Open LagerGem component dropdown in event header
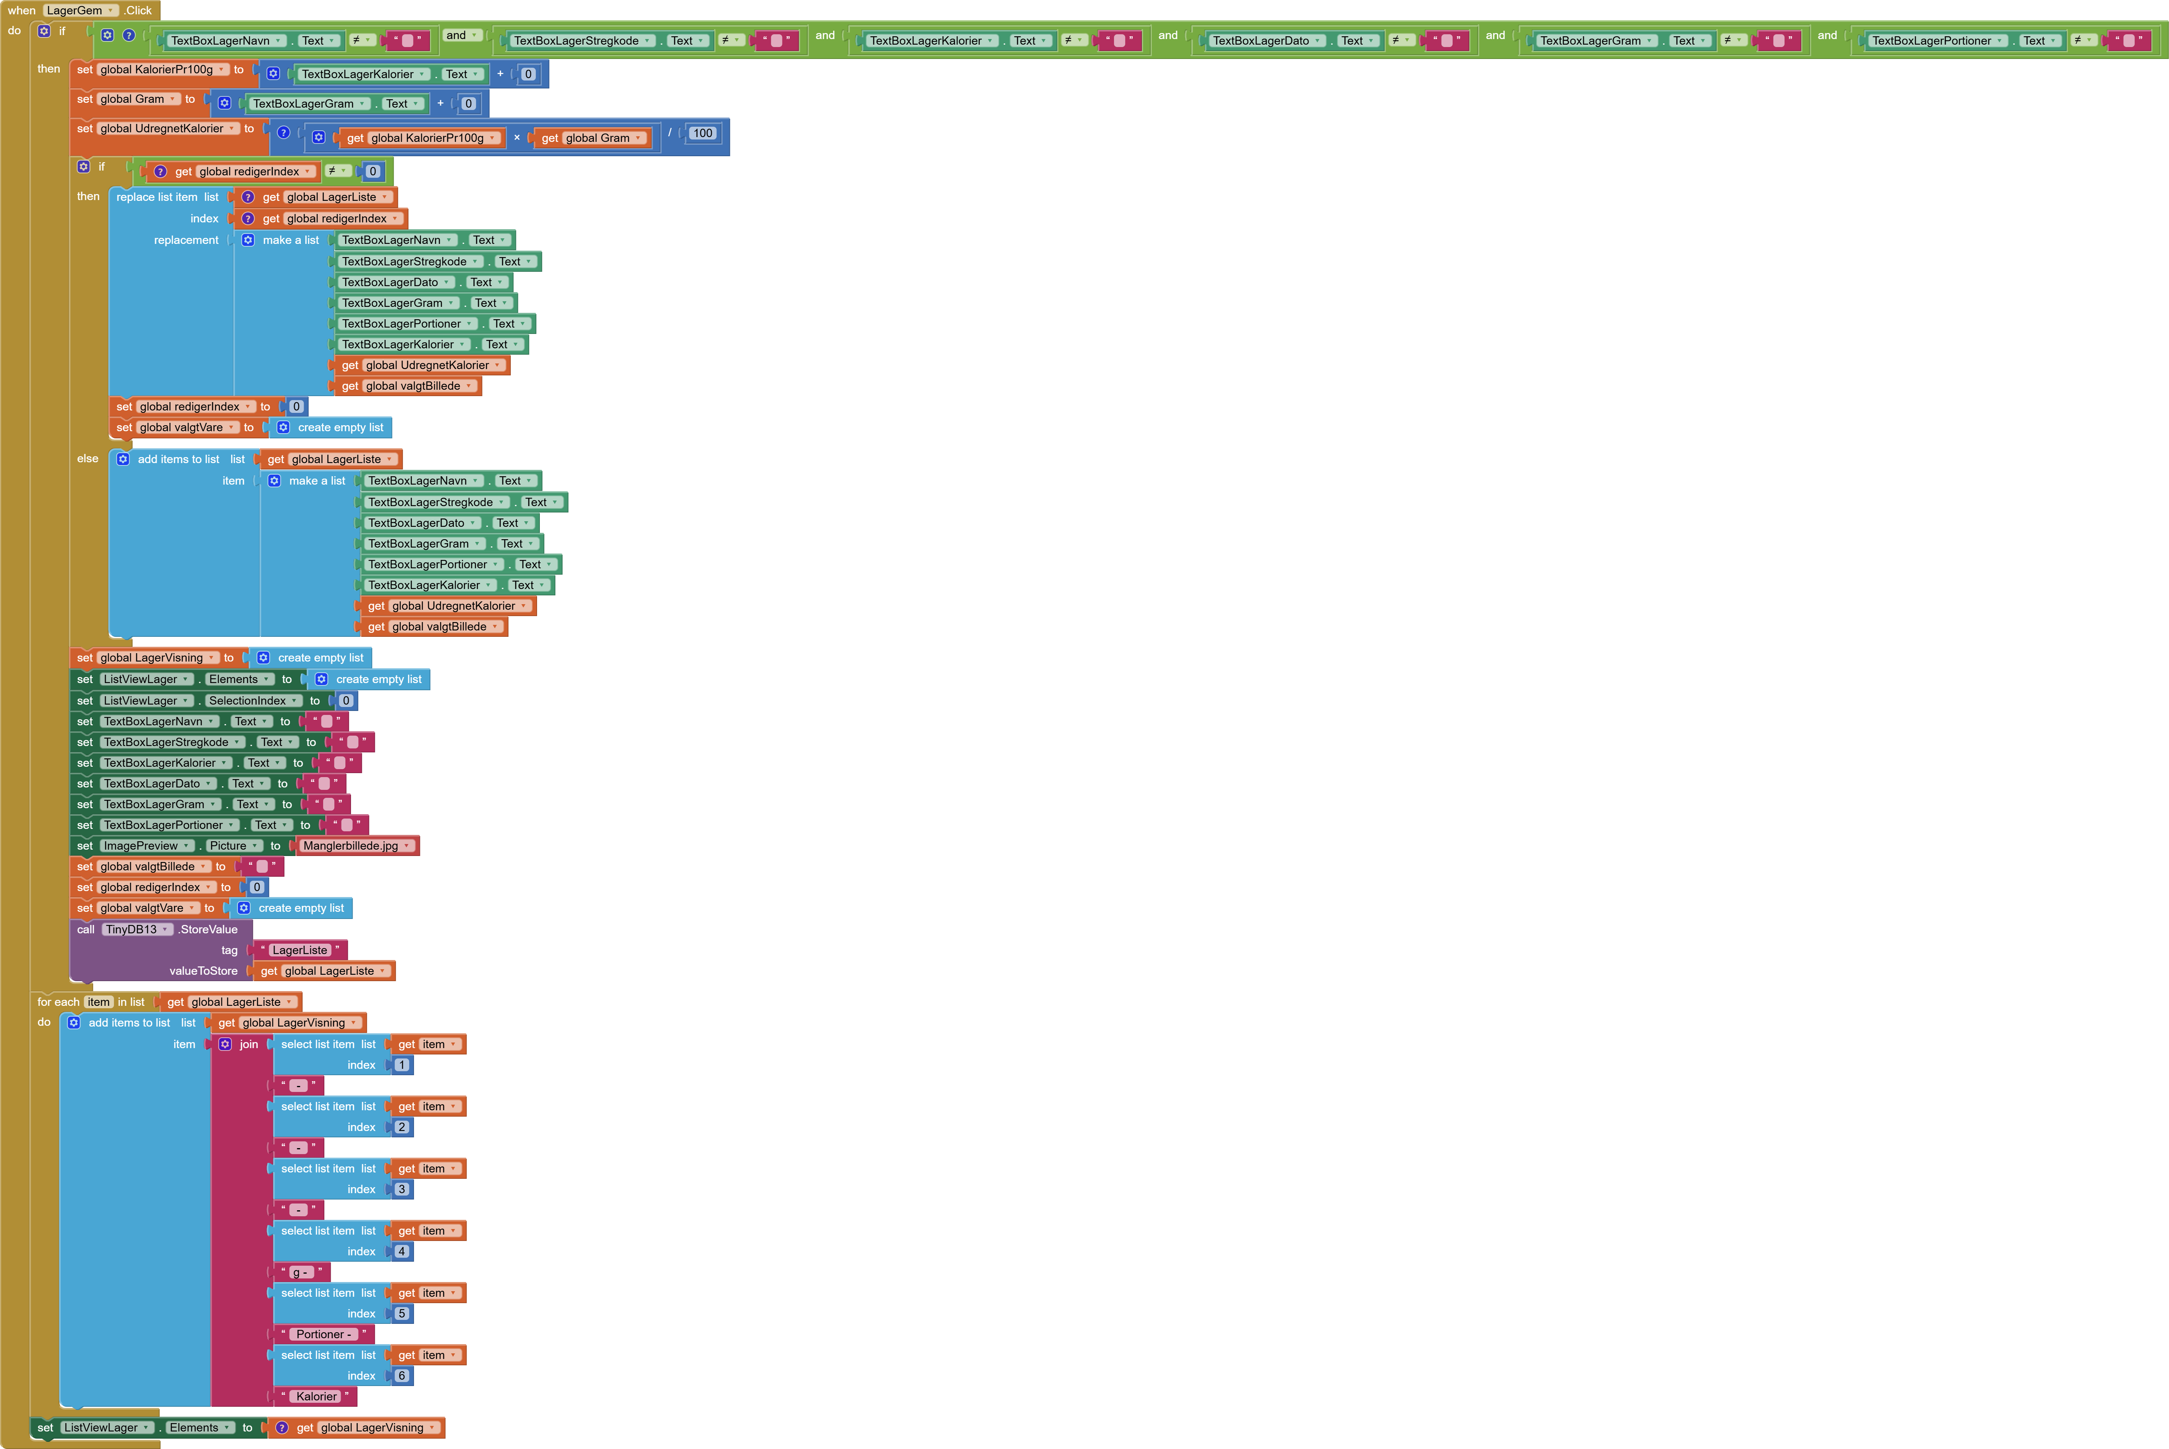This screenshot has height=1449, width=2169. (80, 11)
